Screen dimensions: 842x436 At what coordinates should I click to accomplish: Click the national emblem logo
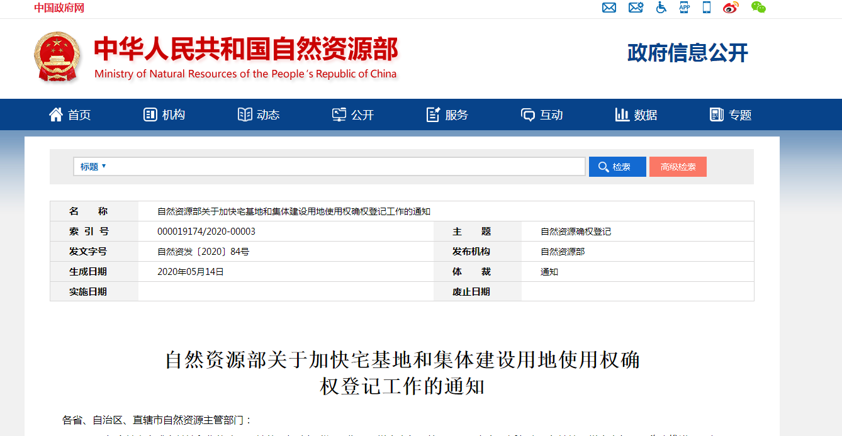[57, 57]
